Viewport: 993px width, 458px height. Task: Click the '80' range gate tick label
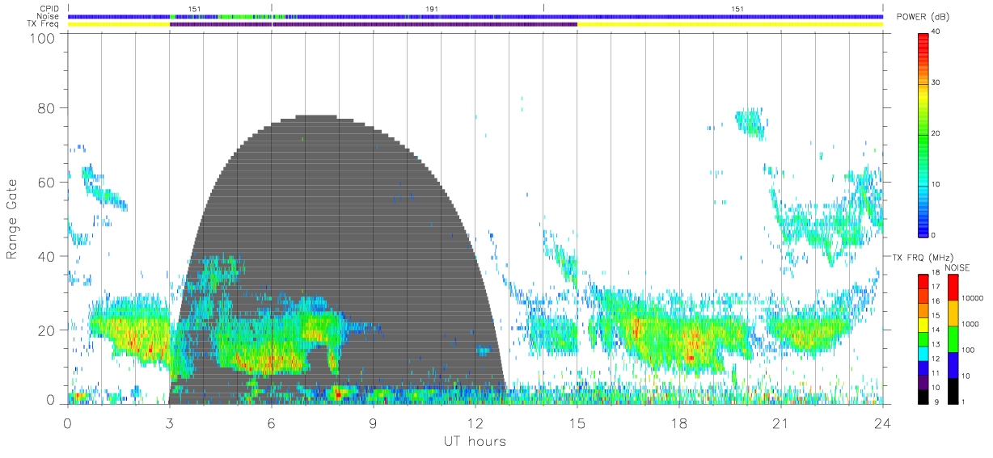(46, 108)
